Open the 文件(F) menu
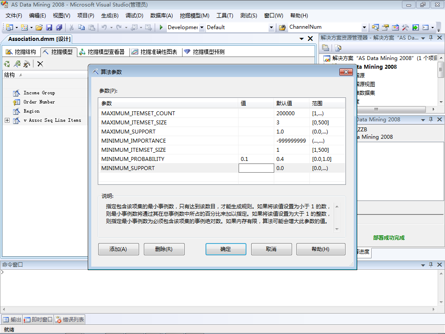The height and width of the screenshot is (334, 445). pyautogui.click(x=13, y=16)
